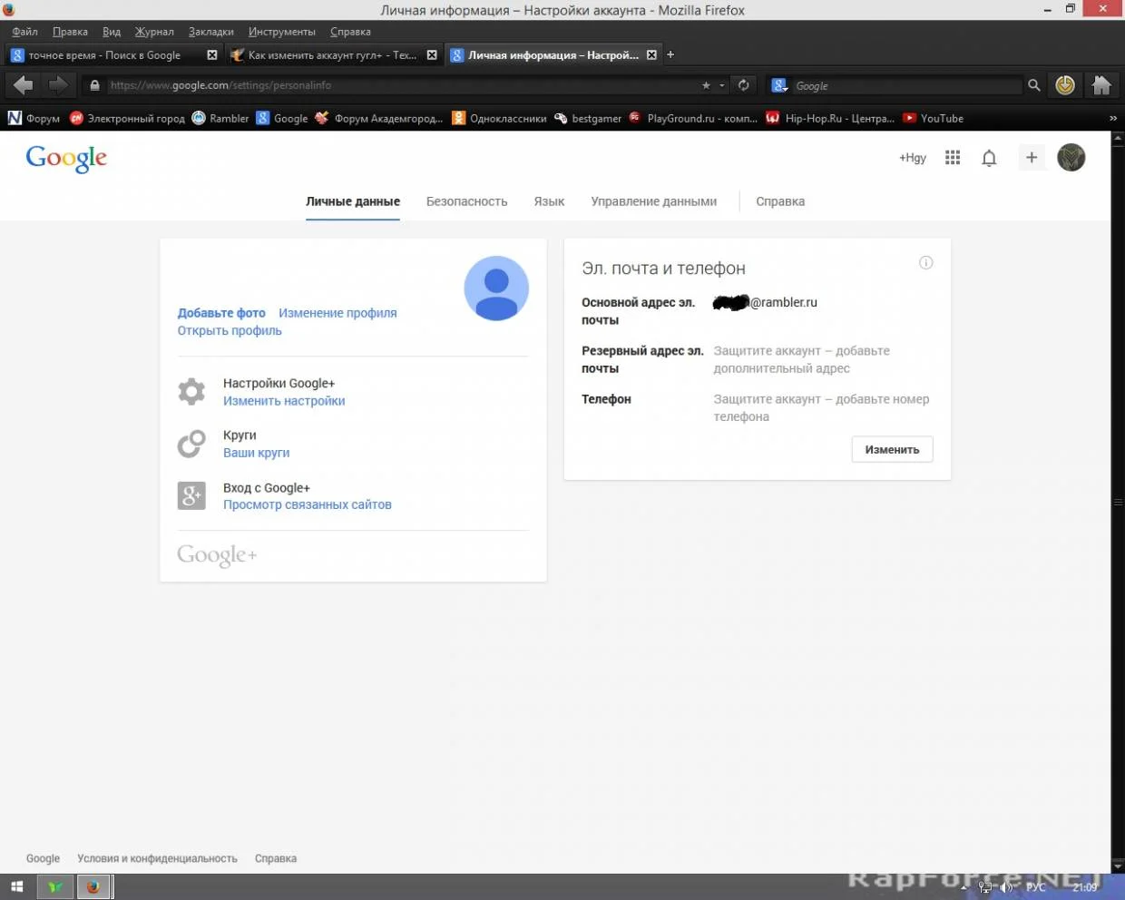Click into the URL address bar

coord(399,85)
